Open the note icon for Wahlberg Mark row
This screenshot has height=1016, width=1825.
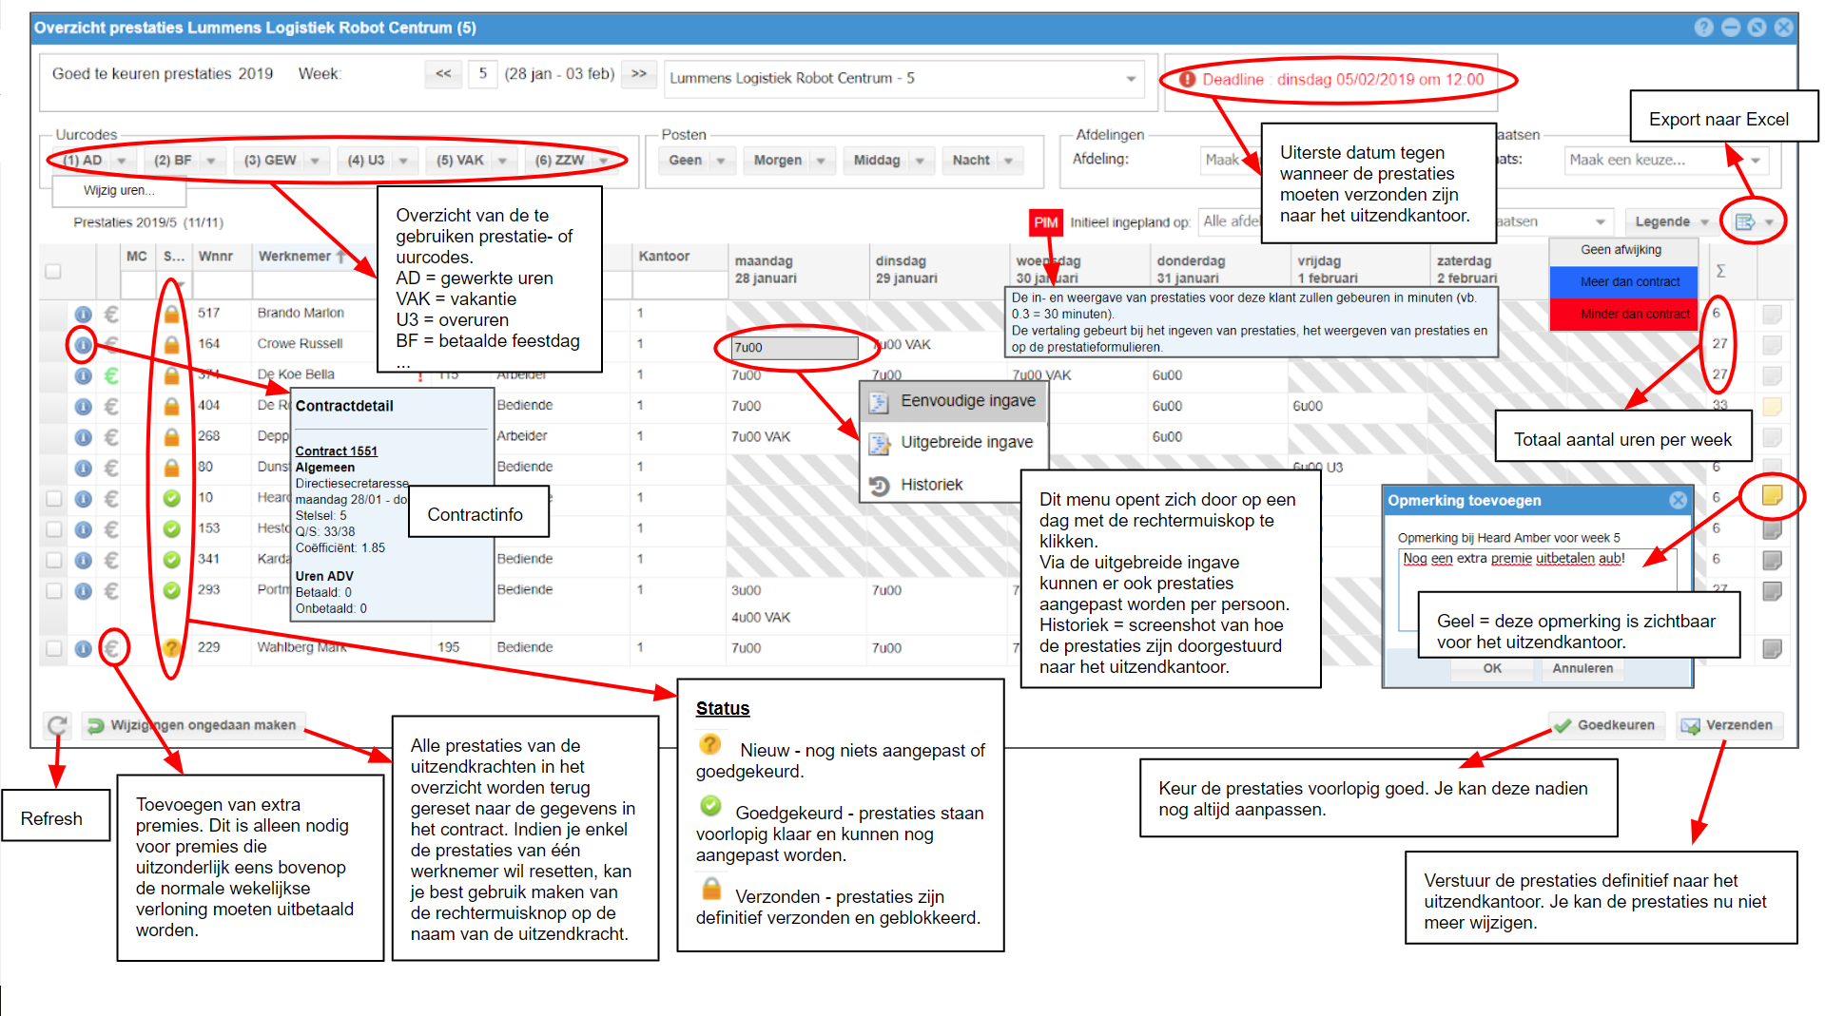[1772, 648]
